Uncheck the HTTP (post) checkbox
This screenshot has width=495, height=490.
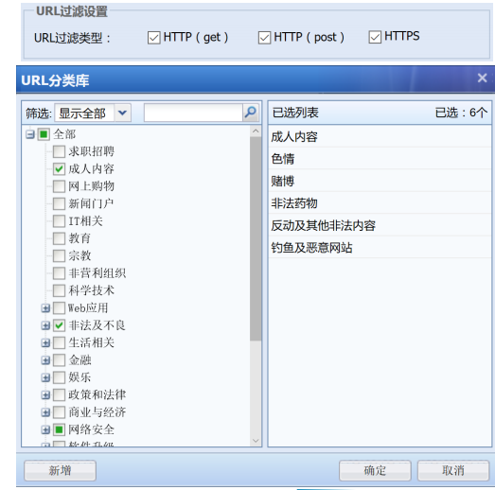pyautogui.click(x=264, y=38)
